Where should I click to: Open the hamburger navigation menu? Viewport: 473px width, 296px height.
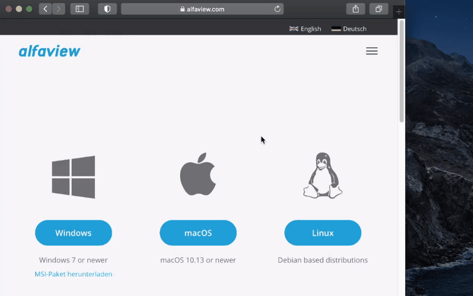click(x=372, y=51)
